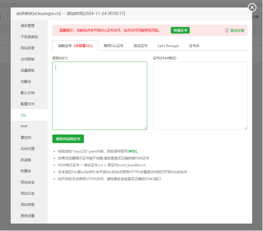Open 子目录绑定 in sidebar
The width and height of the screenshot is (263, 231).
pyautogui.click(x=29, y=37)
